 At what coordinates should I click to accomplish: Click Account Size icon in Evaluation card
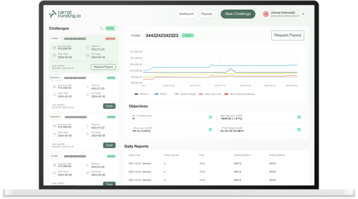tap(54, 86)
